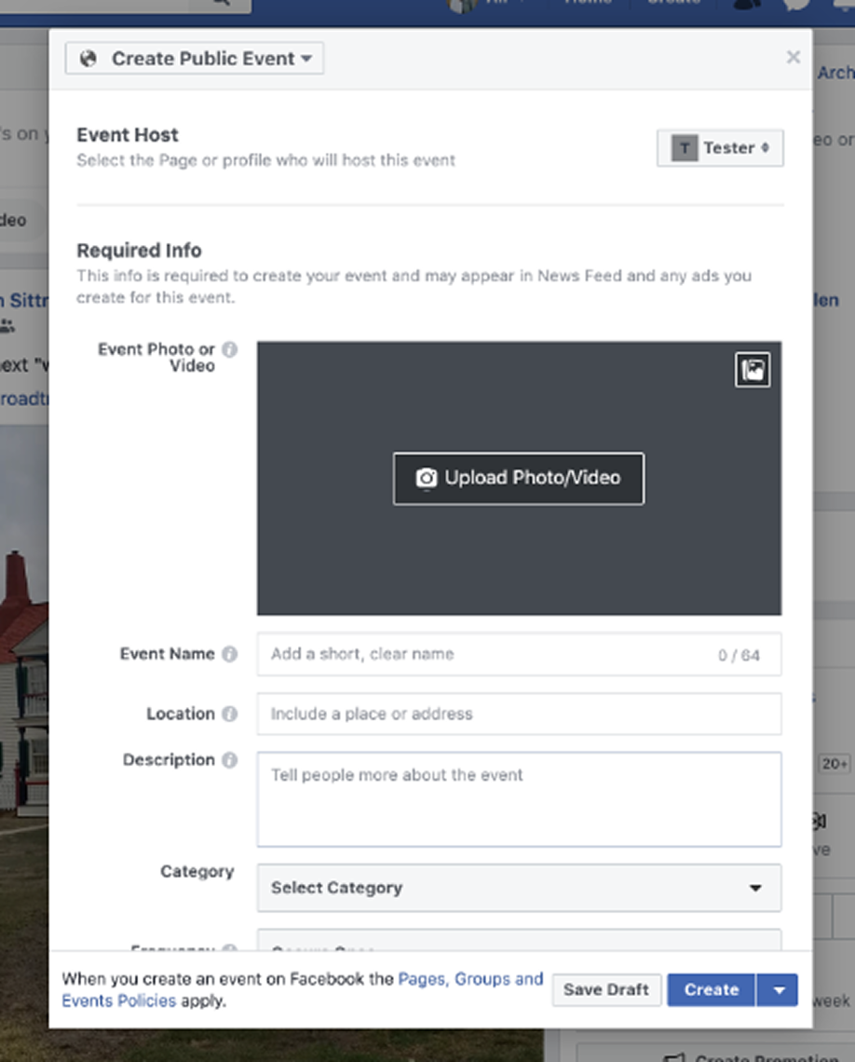
Task: Focus the Event Name input field
Action: pyautogui.click(x=519, y=654)
